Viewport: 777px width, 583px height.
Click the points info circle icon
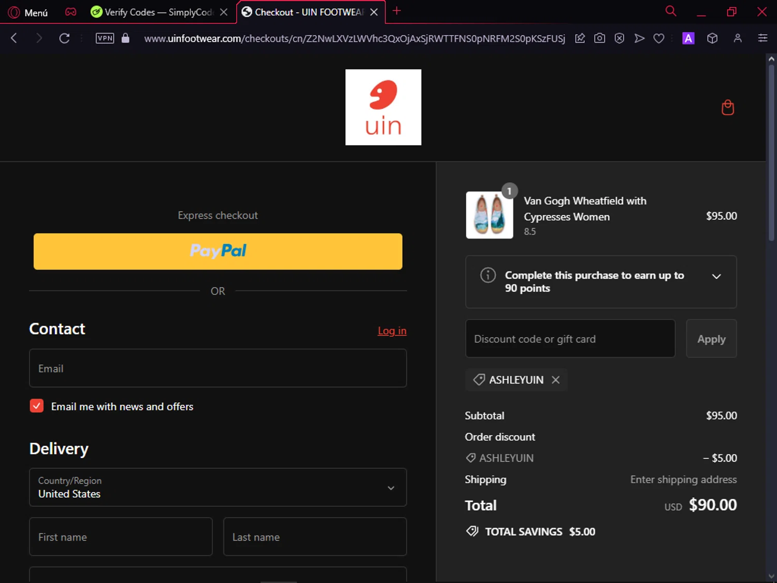click(488, 275)
